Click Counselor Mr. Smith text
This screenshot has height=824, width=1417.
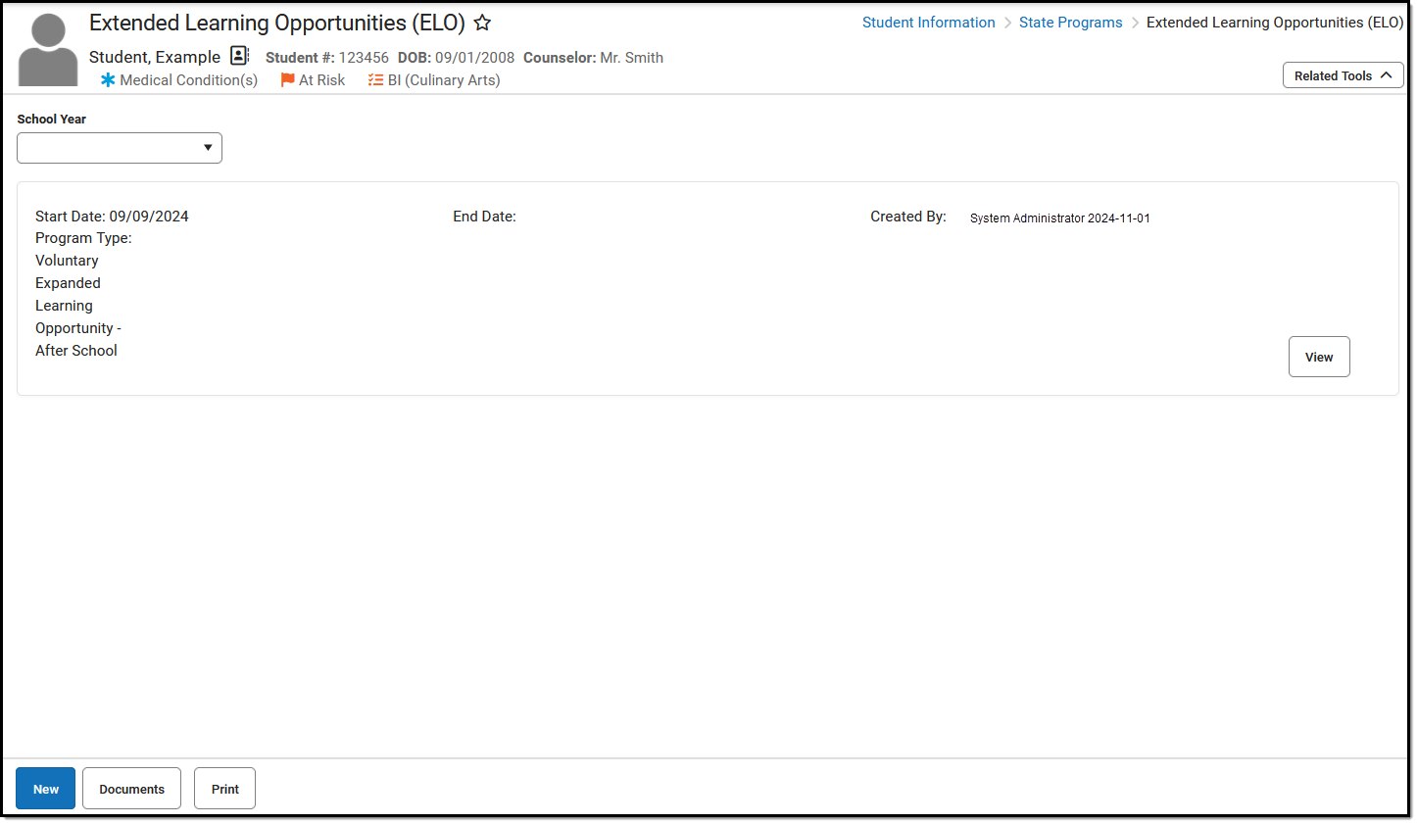pos(593,58)
